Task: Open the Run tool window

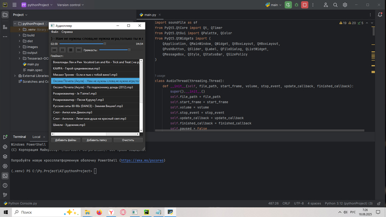Action: 5,137
